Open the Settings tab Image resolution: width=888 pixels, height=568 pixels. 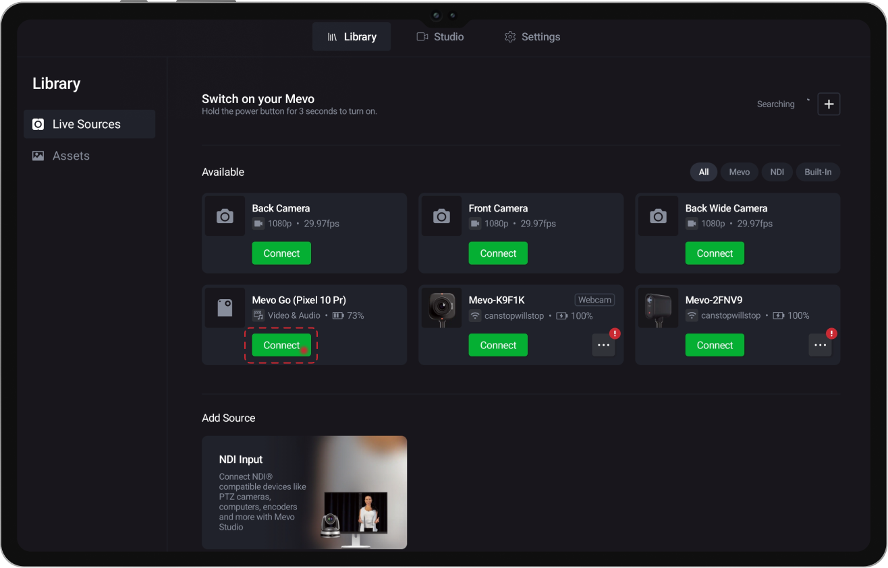point(532,37)
